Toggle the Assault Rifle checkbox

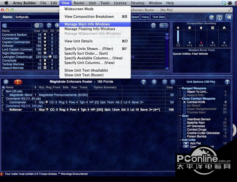tap(184, 95)
